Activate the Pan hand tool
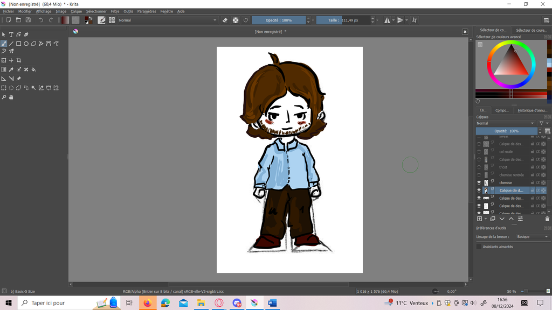The height and width of the screenshot is (310, 552). [11, 97]
